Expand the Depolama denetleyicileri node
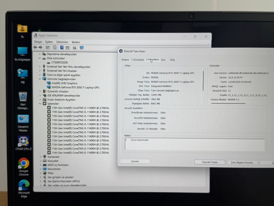The image size is (274, 206). pyautogui.click(x=40, y=54)
